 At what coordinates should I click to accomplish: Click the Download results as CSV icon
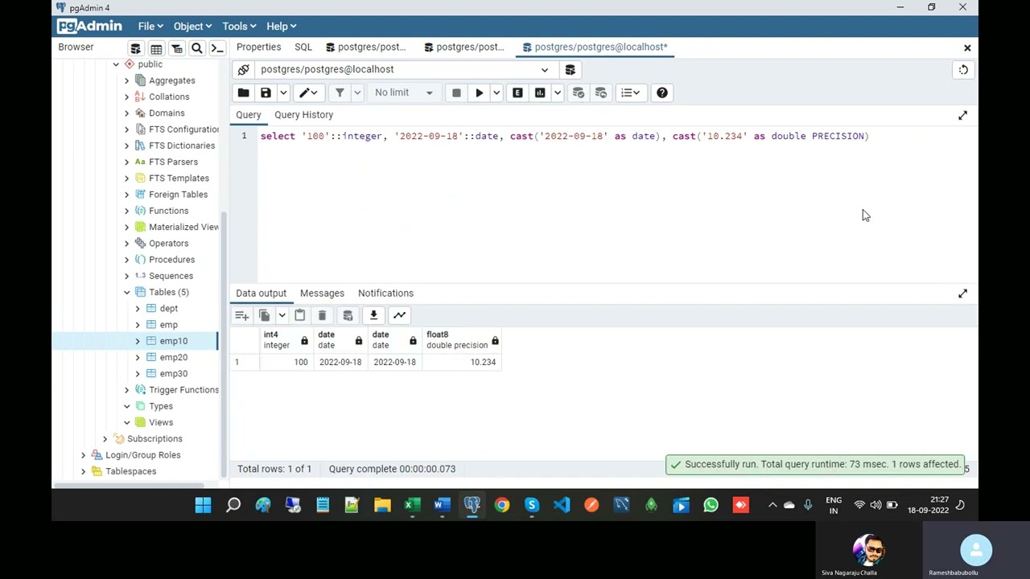(373, 315)
